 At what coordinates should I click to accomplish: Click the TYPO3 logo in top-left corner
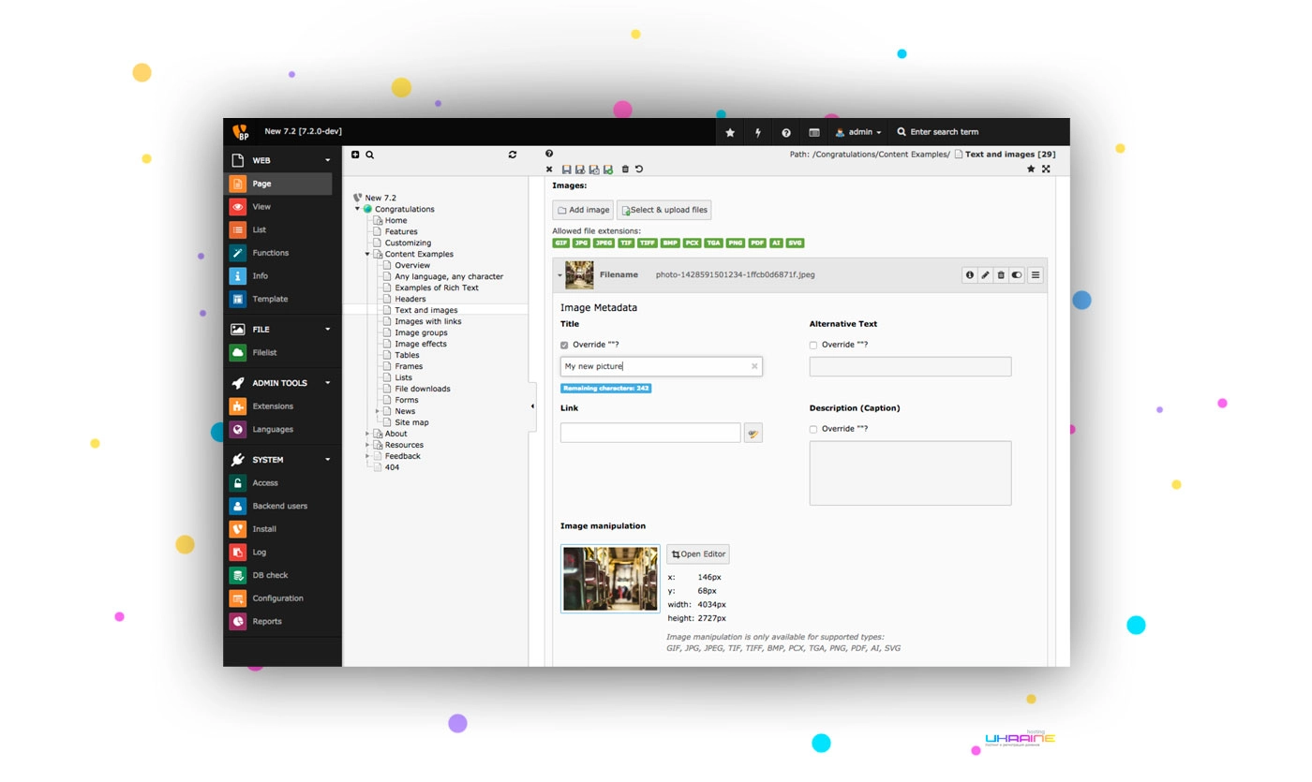241,132
